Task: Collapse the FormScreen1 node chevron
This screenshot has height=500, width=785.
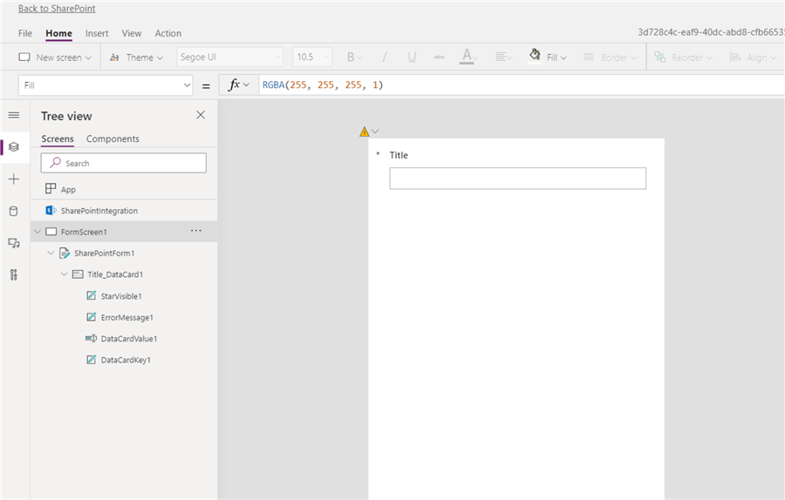Action: (x=38, y=232)
